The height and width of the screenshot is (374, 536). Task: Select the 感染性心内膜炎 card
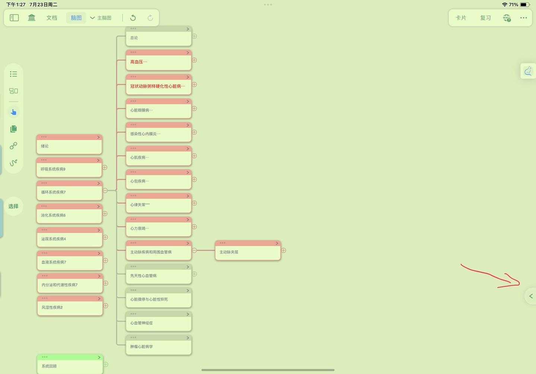(x=159, y=132)
